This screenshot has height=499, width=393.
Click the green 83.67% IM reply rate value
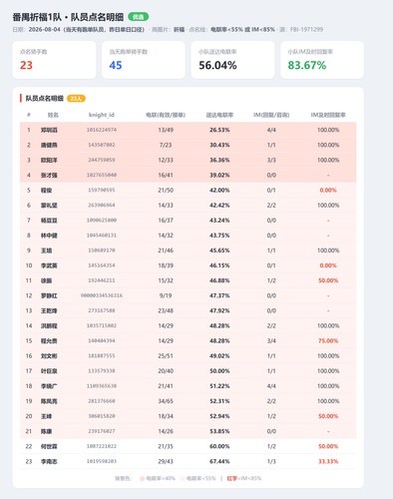(307, 65)
